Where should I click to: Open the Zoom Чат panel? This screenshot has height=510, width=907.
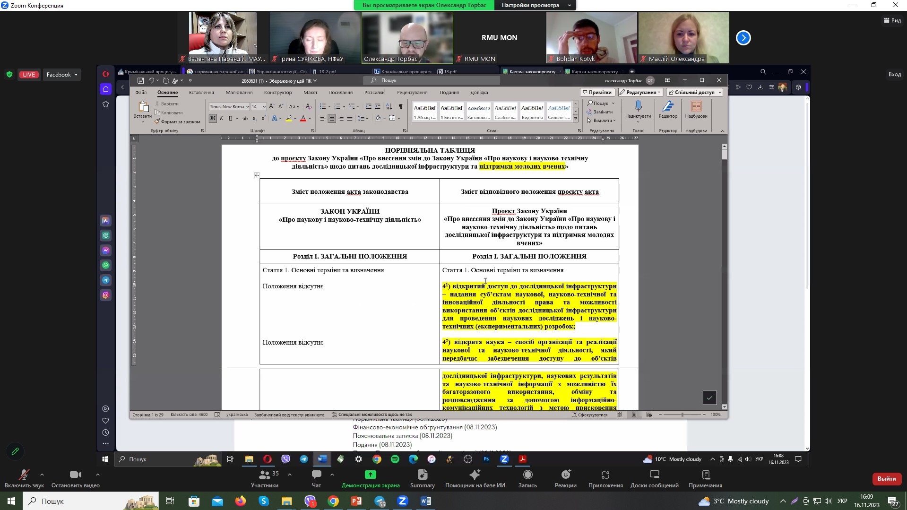tap(316, 478)
